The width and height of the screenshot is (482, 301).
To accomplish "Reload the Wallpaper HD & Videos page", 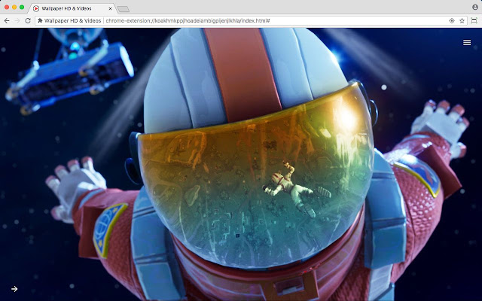I will [28, 20].
